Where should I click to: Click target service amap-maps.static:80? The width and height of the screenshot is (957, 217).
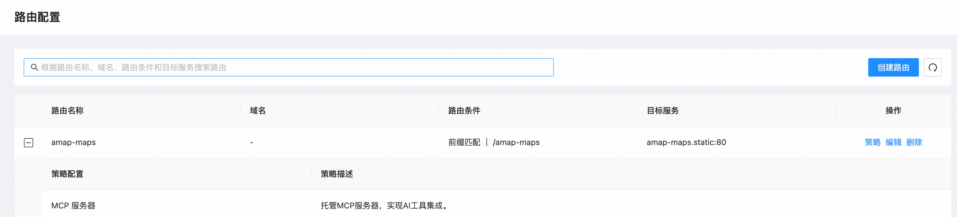point(686,142)
